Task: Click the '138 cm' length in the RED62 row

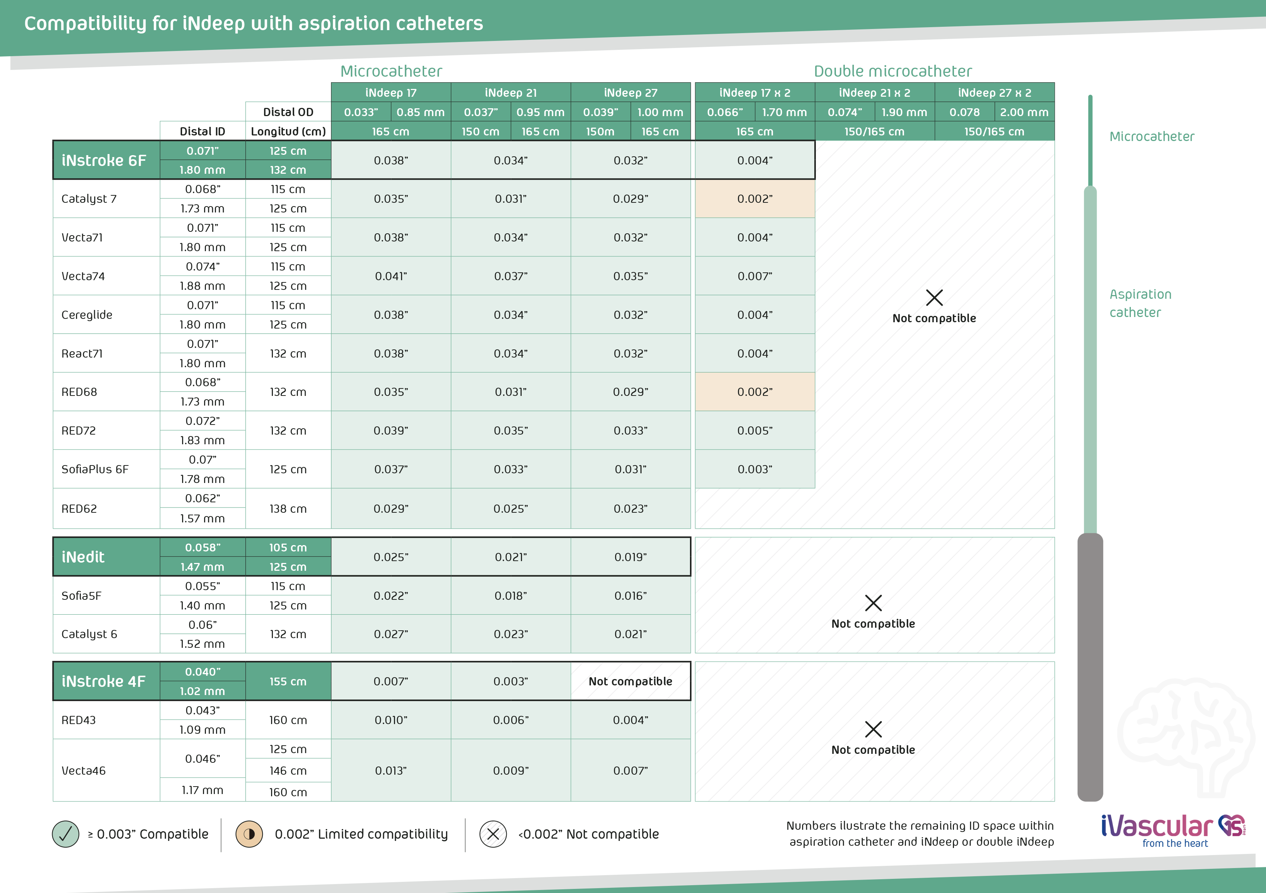Action: (x=288, y=509)
